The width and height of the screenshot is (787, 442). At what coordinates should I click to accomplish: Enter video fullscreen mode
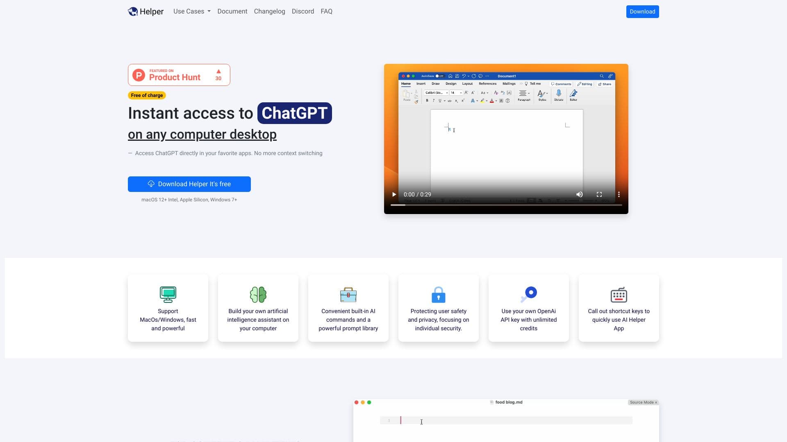(x=599, y=194)
